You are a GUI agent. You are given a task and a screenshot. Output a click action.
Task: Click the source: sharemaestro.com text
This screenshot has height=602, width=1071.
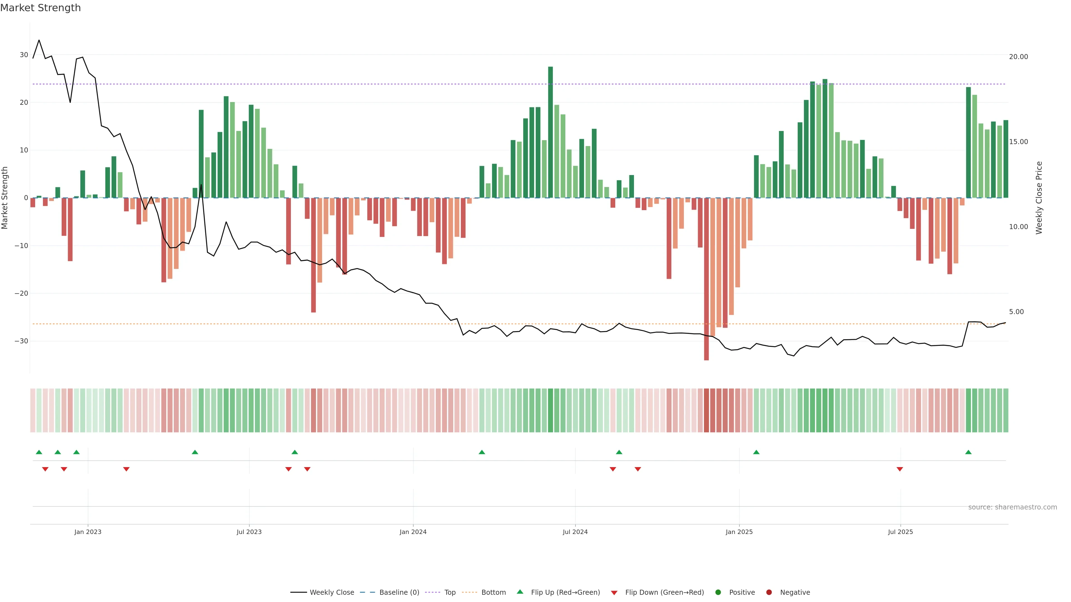pyautogui.click(x=1012, y=507)
